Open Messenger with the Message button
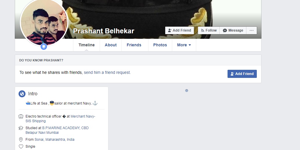 (x=233, y=30)
